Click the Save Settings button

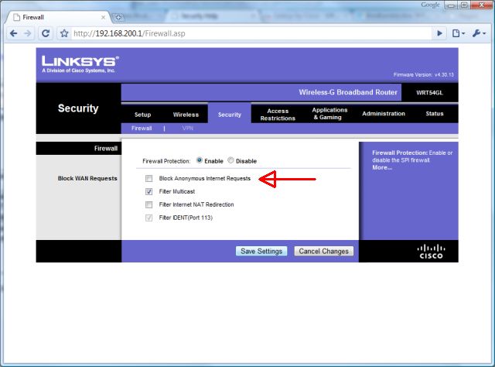click(x=261, y=251)
